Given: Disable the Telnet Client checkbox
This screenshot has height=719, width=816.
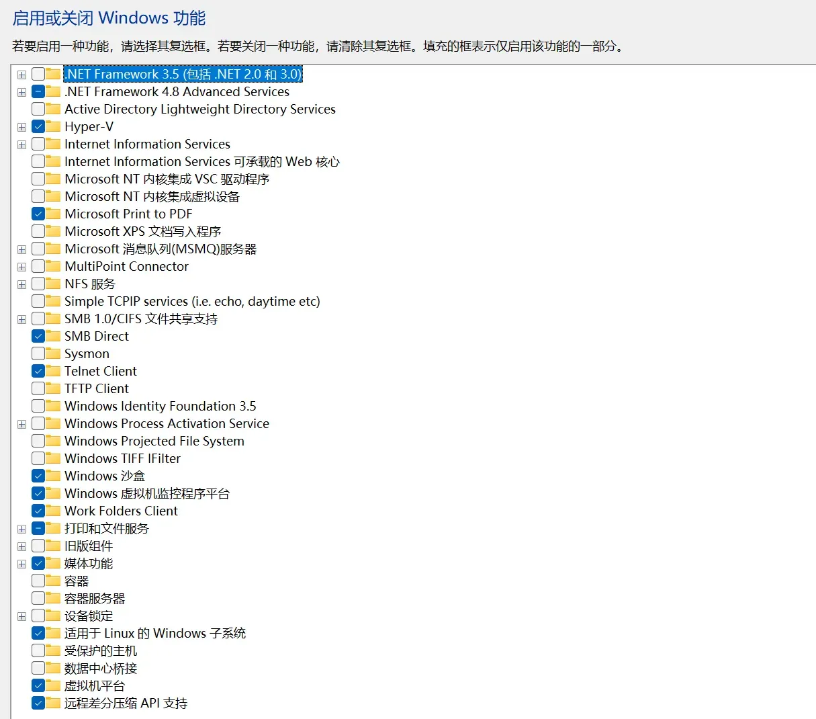Looking at the screenshot, I should [38, 371].
